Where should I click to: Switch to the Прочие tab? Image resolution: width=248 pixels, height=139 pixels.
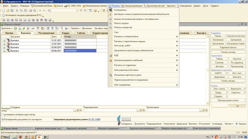point(9,33)
